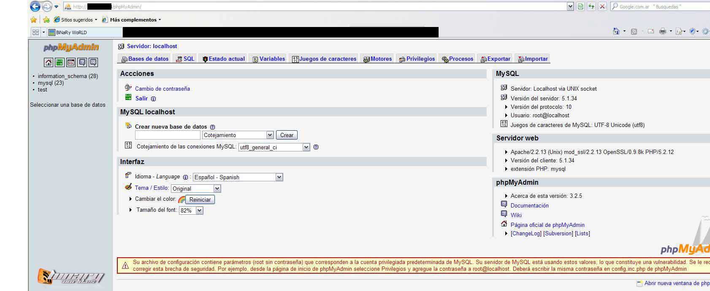Open the SQL query window icon in the sidebar

point(71,62)
